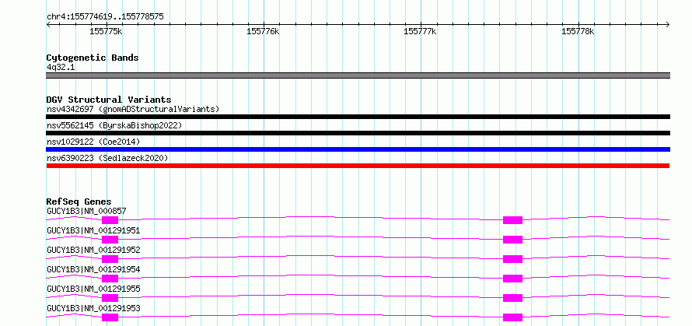
Task: Click the GUCY1B3|NM_000857 transcript label
Action: tap(86, 211)
